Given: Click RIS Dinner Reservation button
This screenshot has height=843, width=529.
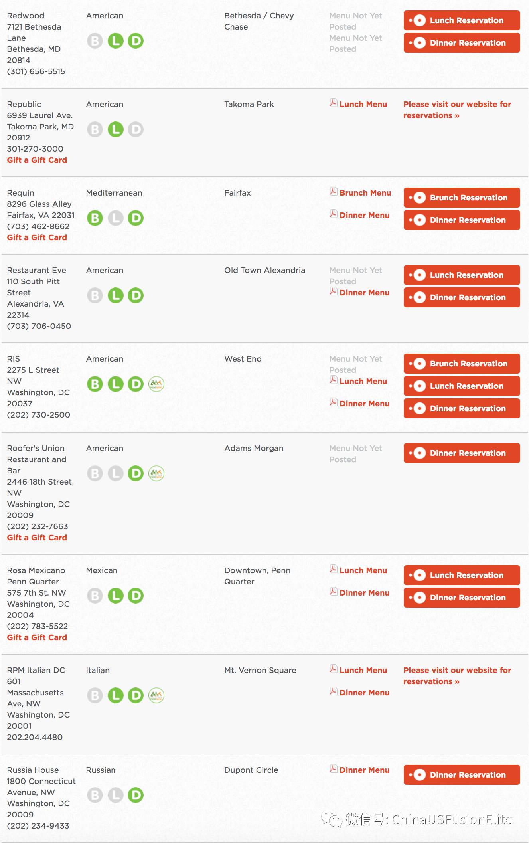Looking at the screenshot, I should [462, 408].
